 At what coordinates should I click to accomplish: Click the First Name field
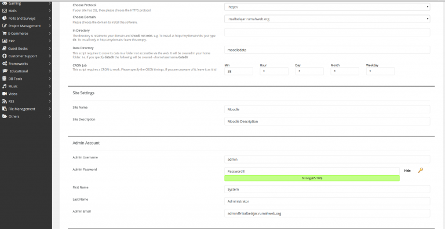click(x=327, y=189)
